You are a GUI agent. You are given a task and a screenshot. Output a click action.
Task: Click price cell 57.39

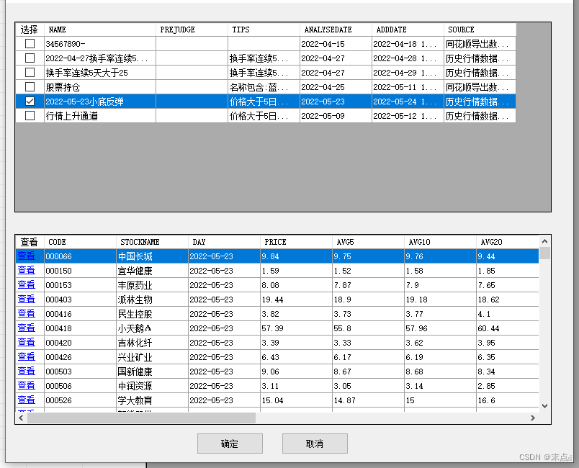pyautogui.click(x=296, y=328)
